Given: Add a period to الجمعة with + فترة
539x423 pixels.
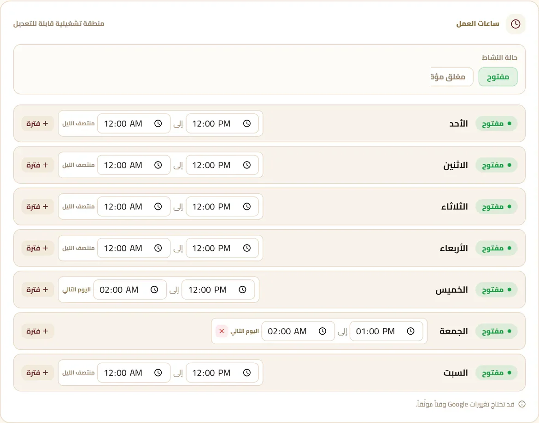Looking at the screenshot, I should tap(37, 331).
